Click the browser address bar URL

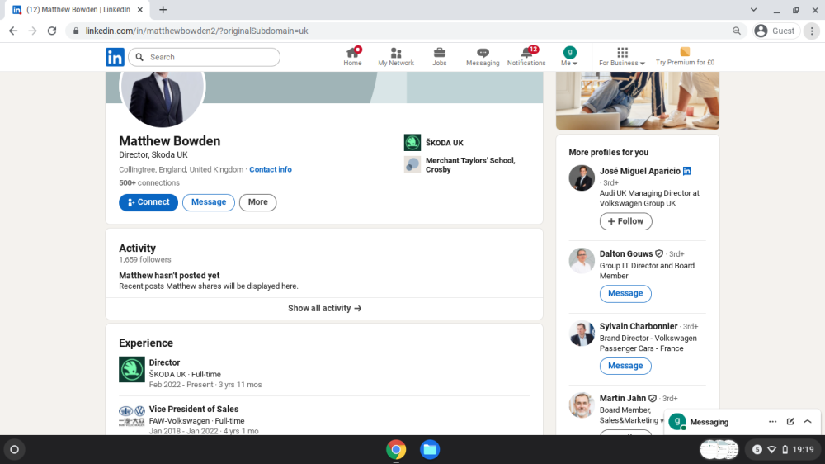(x=197, y=31)
